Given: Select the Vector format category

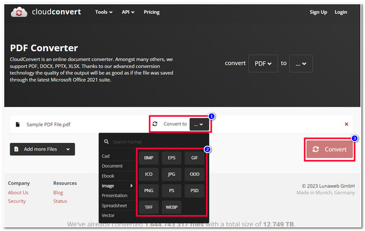Looking at the screenshot, I should click(108, 215).
